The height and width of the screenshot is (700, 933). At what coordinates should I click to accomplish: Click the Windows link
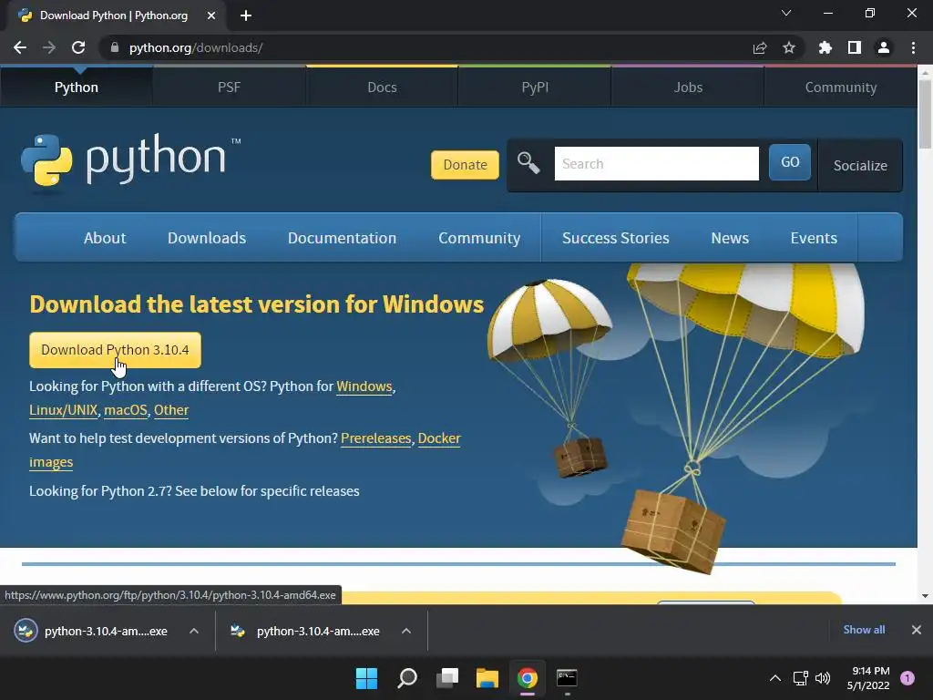[x=364, y=386]
